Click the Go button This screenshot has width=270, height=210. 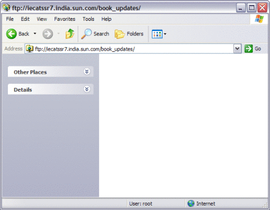coord(253,49)
